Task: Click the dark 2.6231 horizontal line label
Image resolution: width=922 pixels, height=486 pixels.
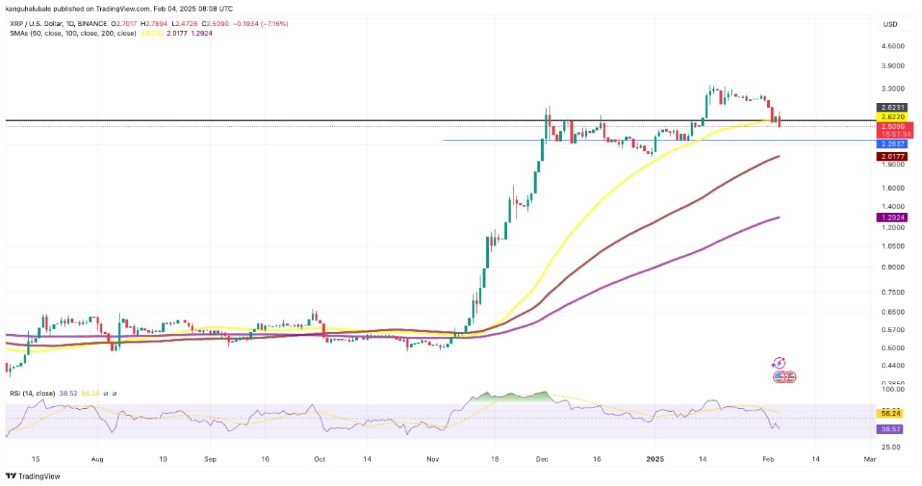Action: pos(891,107)
